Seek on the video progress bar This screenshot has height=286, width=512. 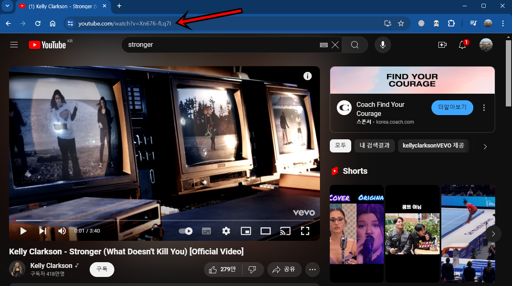coord(164,221)
